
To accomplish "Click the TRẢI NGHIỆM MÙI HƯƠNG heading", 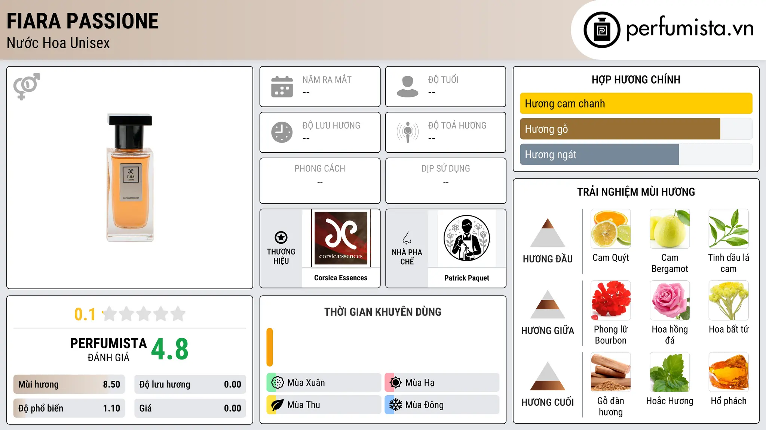I will pos(636,192).
